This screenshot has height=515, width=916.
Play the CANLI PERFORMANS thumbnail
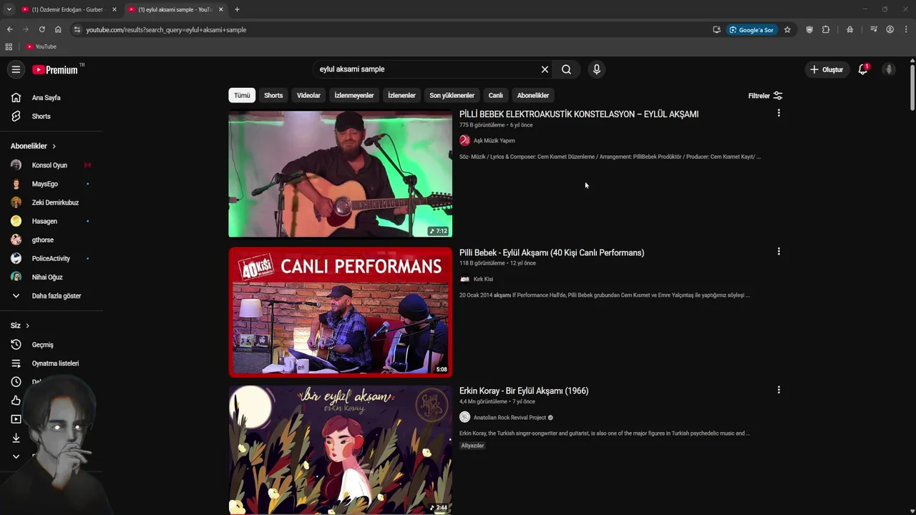[x=340, y=312]
